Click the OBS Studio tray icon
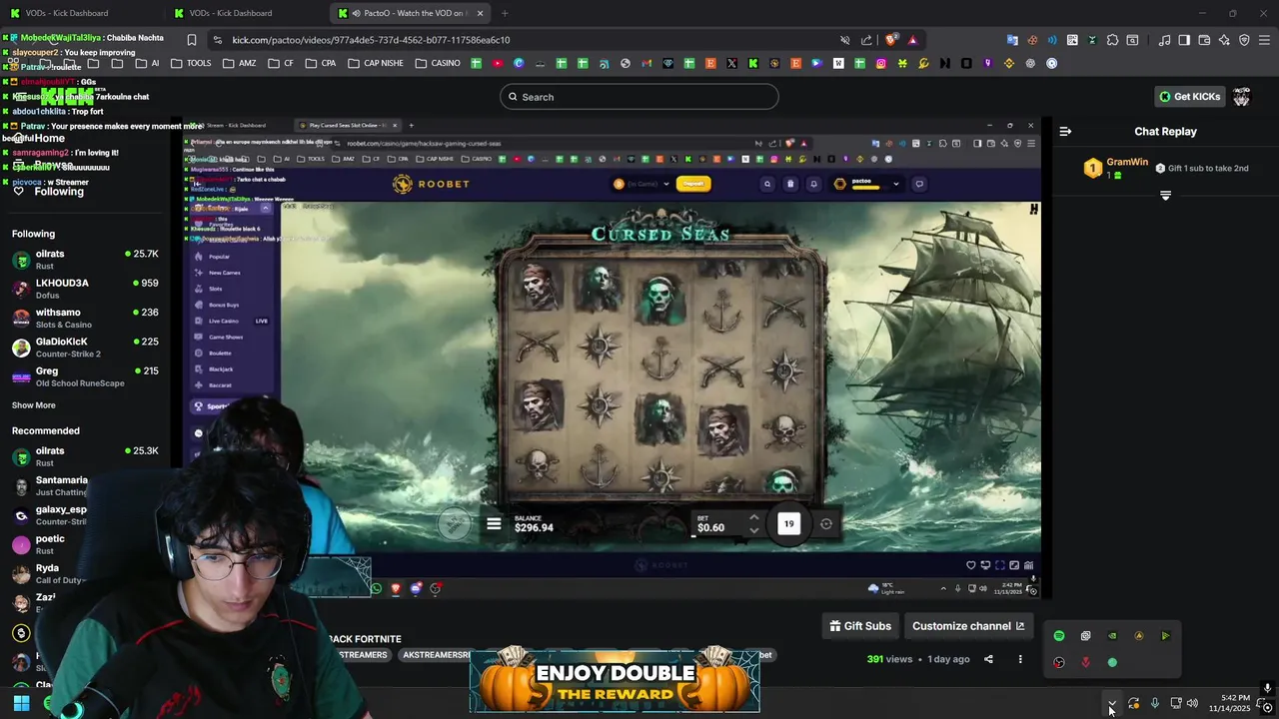1279x719 pixels. 1059,662
